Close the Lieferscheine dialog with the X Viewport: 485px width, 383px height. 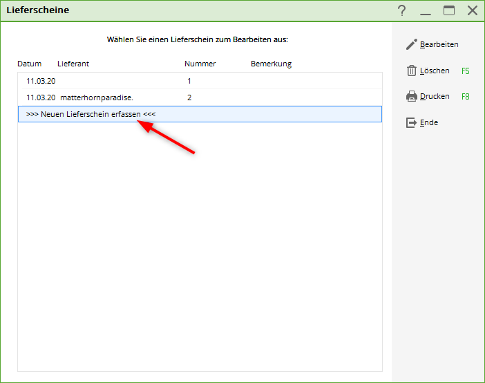coord(473,10)
